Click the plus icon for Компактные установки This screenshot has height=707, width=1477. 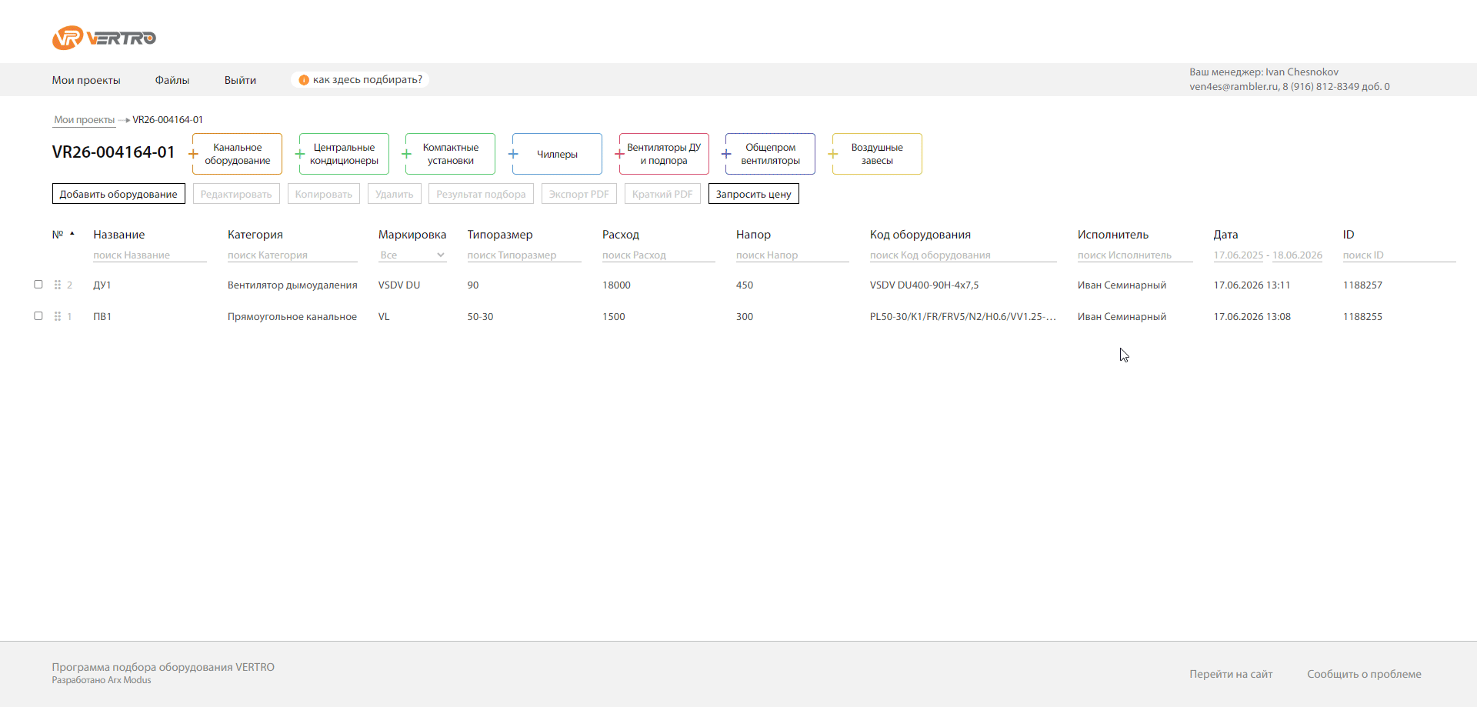pos(406,154)
